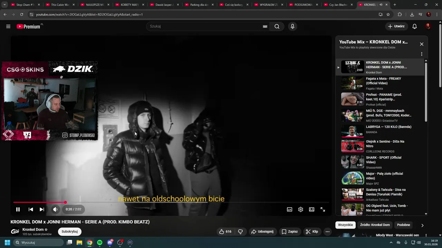The height and width of the screenshot is (248, 442).
Task: Pause the video
Action: pyautogui.click(x=18, y=209)
